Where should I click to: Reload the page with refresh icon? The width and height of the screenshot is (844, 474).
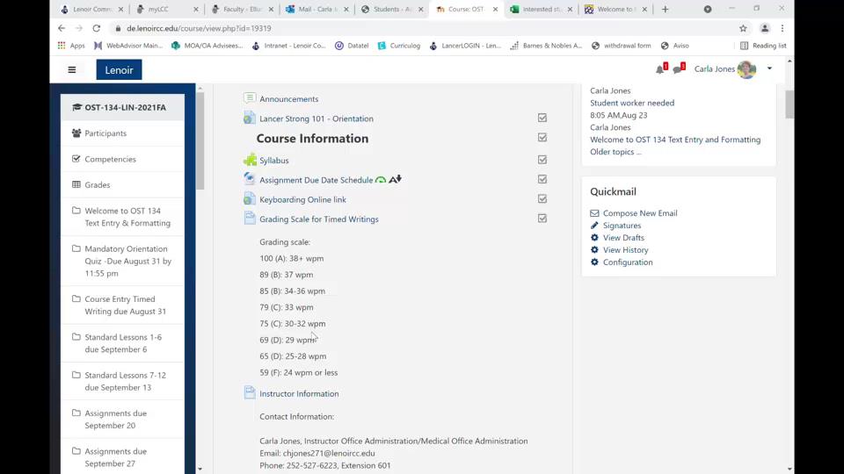point(97,28)
